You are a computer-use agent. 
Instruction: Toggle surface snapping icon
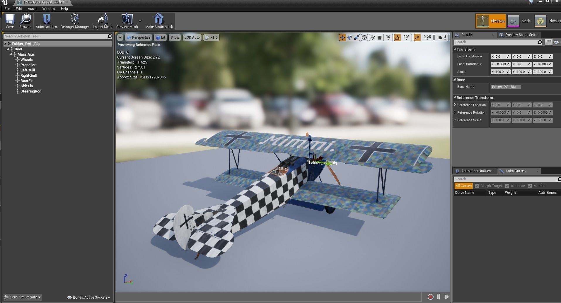click(x=372, y=37)
